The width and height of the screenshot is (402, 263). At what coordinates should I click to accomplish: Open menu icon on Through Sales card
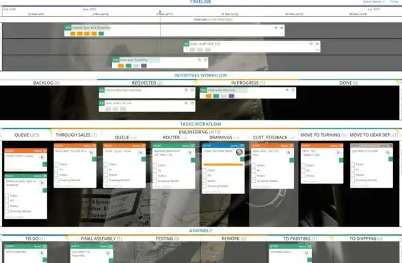click(94, 146)
